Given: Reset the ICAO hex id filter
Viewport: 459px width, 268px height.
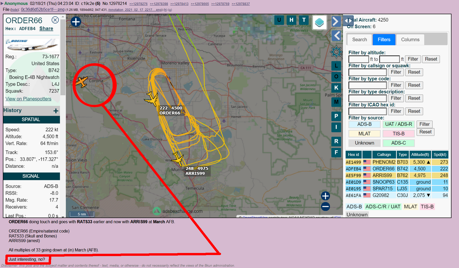Looking at the screenshot, I should 414,111.
